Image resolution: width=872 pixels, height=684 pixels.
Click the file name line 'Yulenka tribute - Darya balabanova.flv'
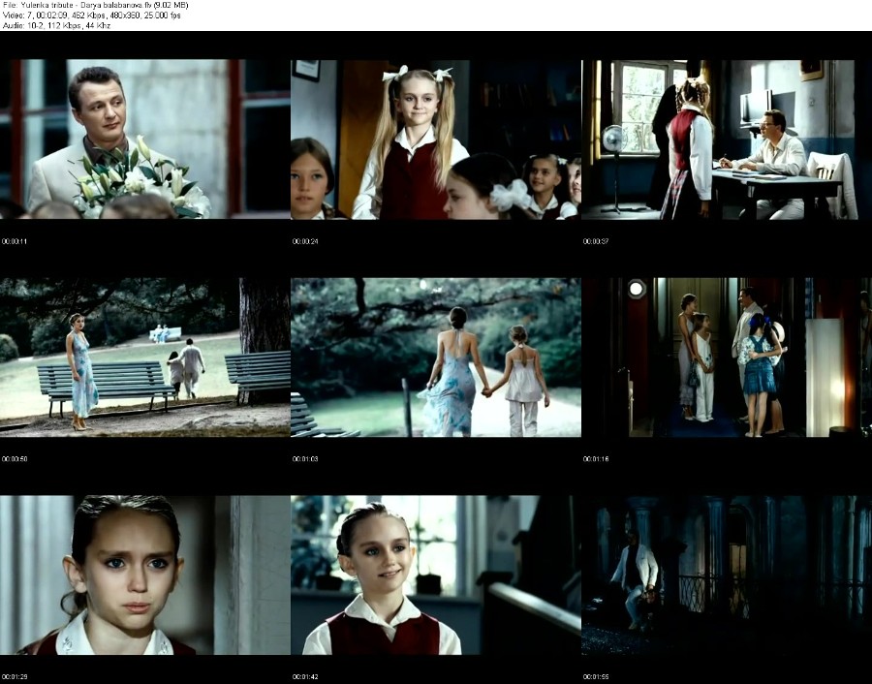pos(96,5)
